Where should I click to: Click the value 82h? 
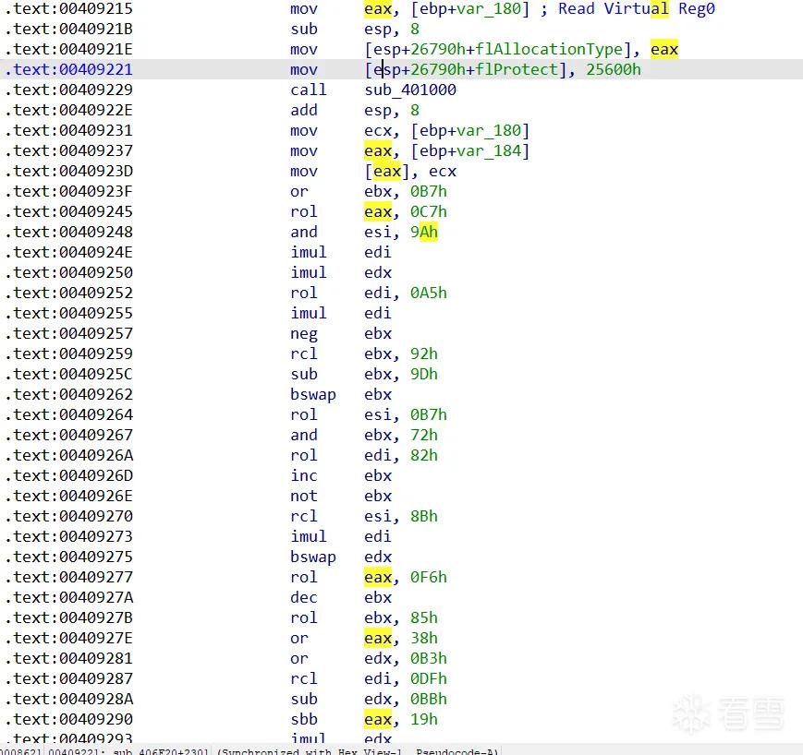[424, 455]
